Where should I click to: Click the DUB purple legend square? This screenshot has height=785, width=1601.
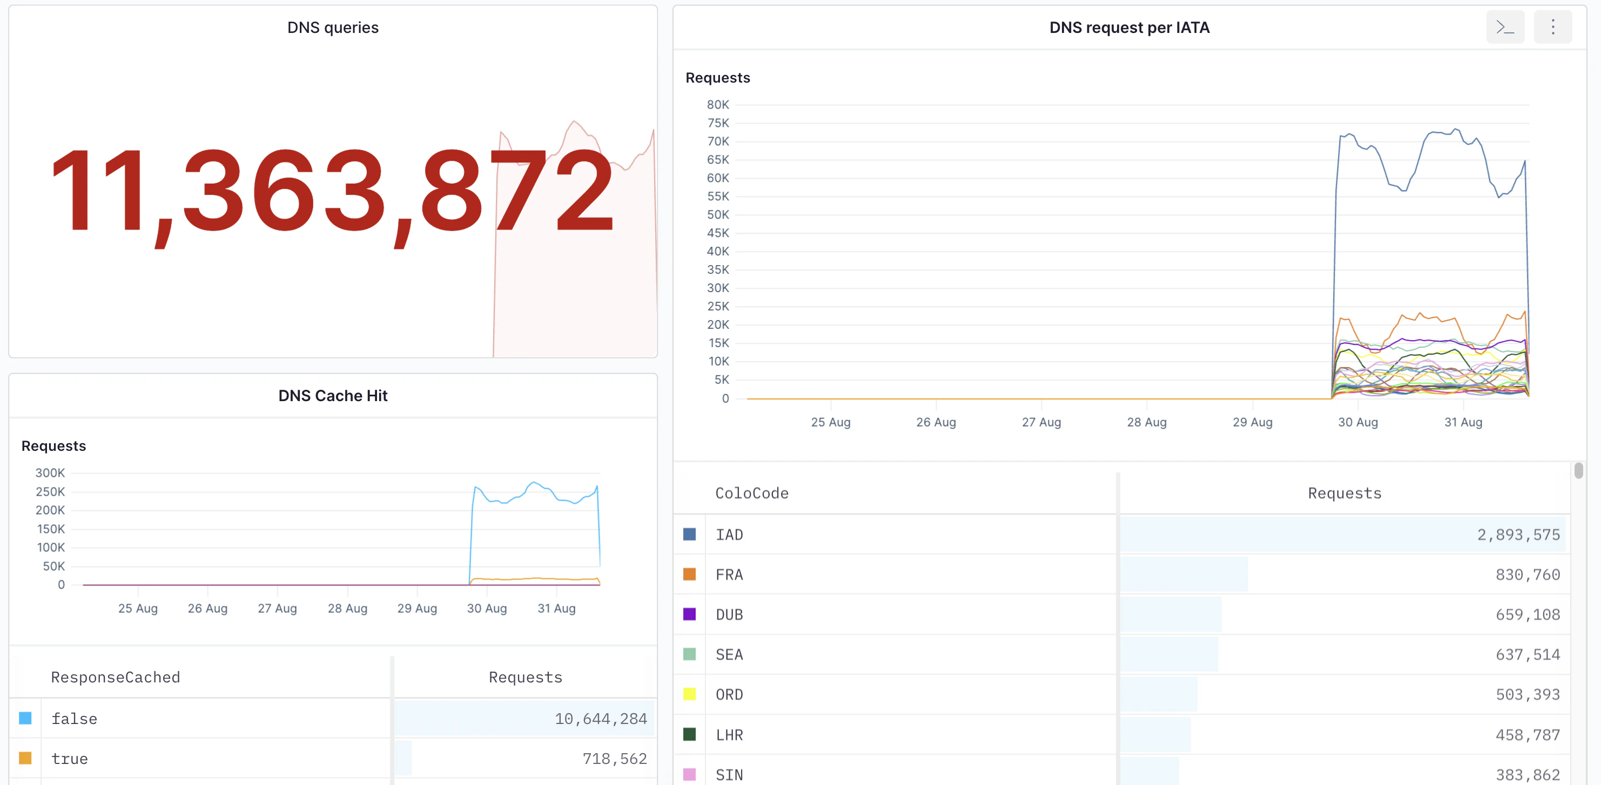coord(689,614)
